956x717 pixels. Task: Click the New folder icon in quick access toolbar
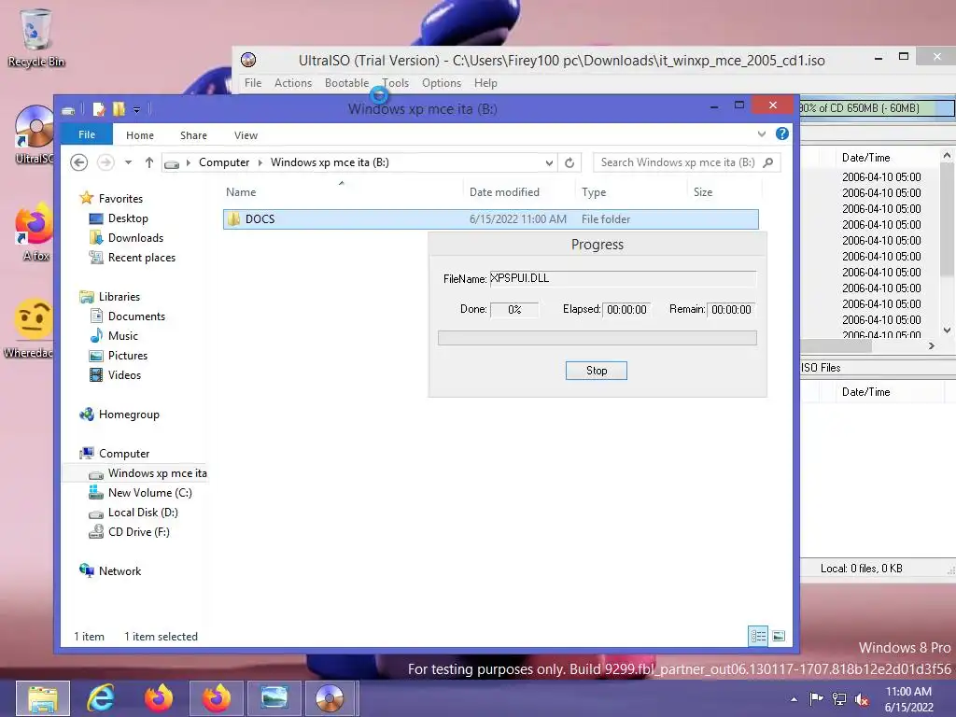tap(119, 110)
